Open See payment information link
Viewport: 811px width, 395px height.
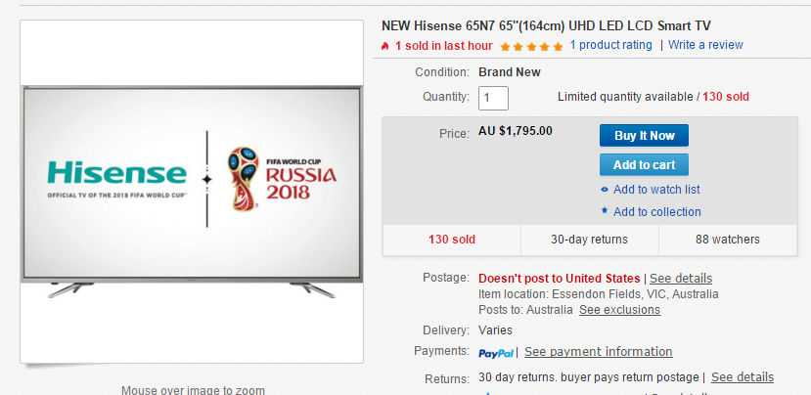pyautogui.click(x=599, y=352)
